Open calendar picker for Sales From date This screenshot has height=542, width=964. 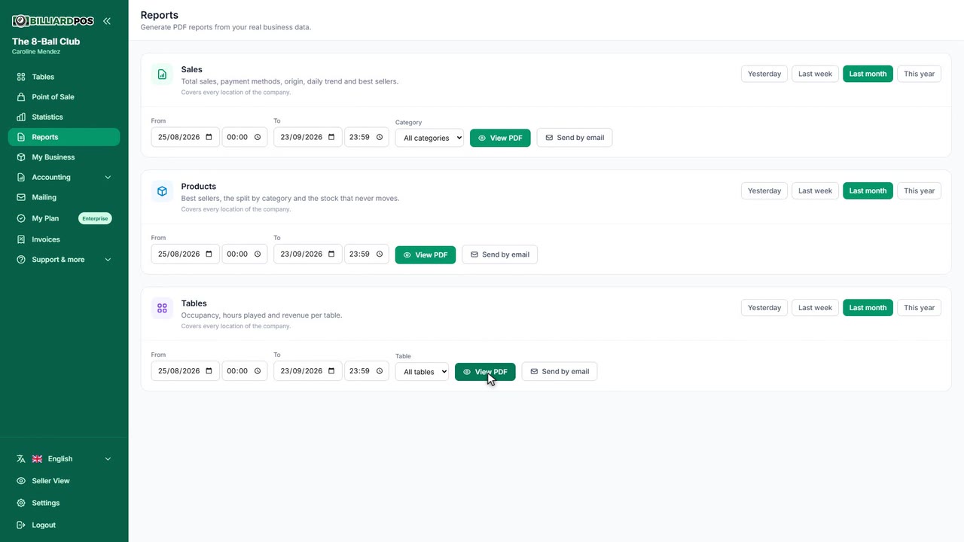click(209, 137)
